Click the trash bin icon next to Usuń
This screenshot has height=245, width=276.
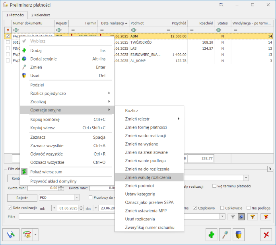24,75
